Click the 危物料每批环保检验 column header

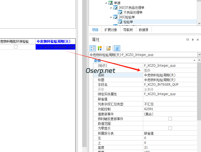pyautogui.click(x=18, y=41)
